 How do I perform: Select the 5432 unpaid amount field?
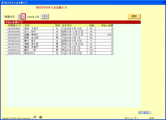104,35
